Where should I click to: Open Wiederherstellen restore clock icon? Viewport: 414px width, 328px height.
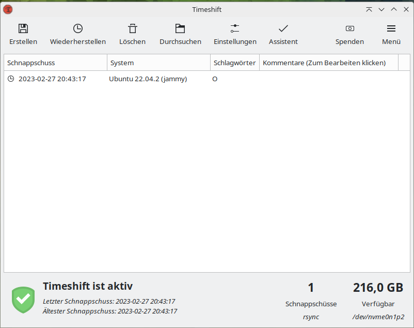(78, 28)
